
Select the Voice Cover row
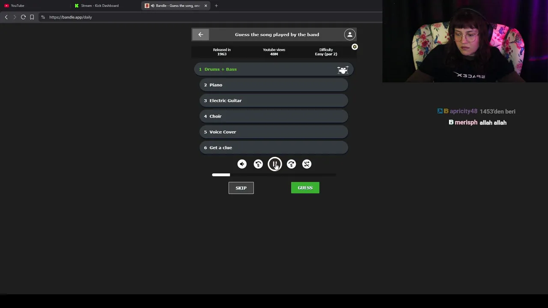tap(274, 132)
